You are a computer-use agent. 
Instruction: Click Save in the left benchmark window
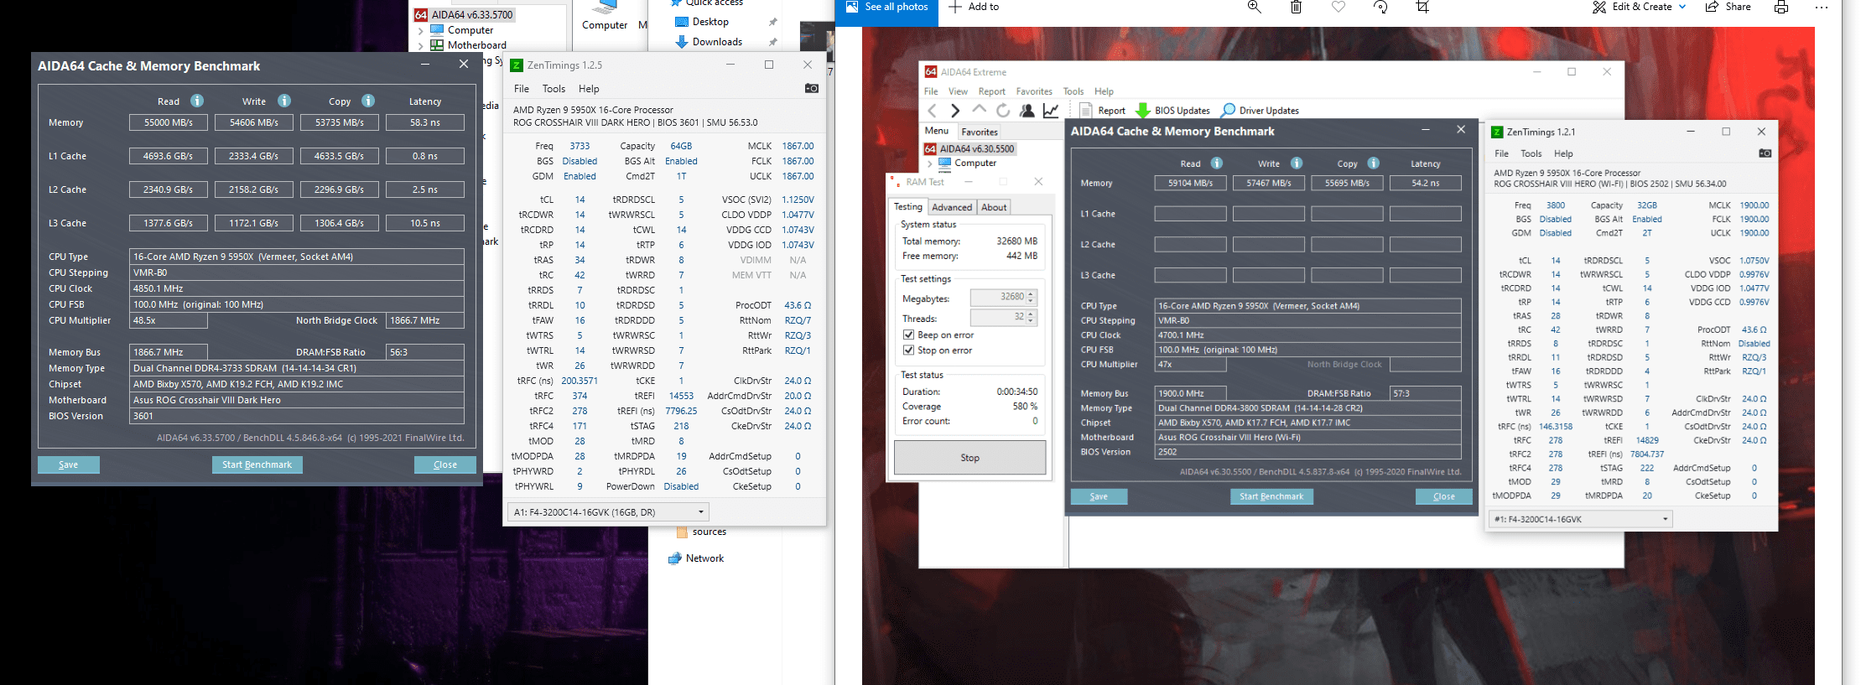coord(69,464)
